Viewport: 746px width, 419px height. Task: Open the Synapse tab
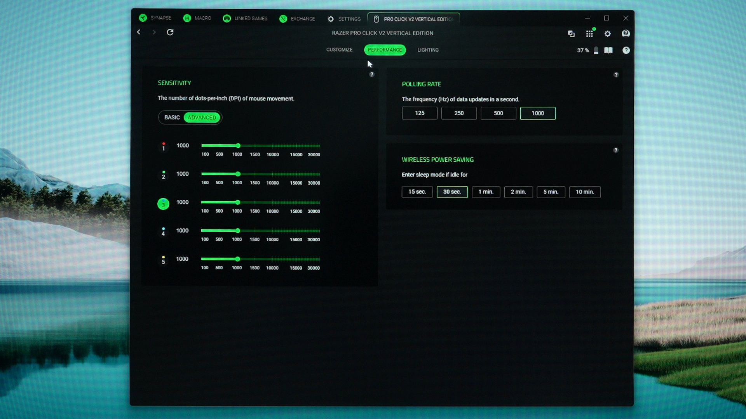pyautogui.click(x=155, y=18)
